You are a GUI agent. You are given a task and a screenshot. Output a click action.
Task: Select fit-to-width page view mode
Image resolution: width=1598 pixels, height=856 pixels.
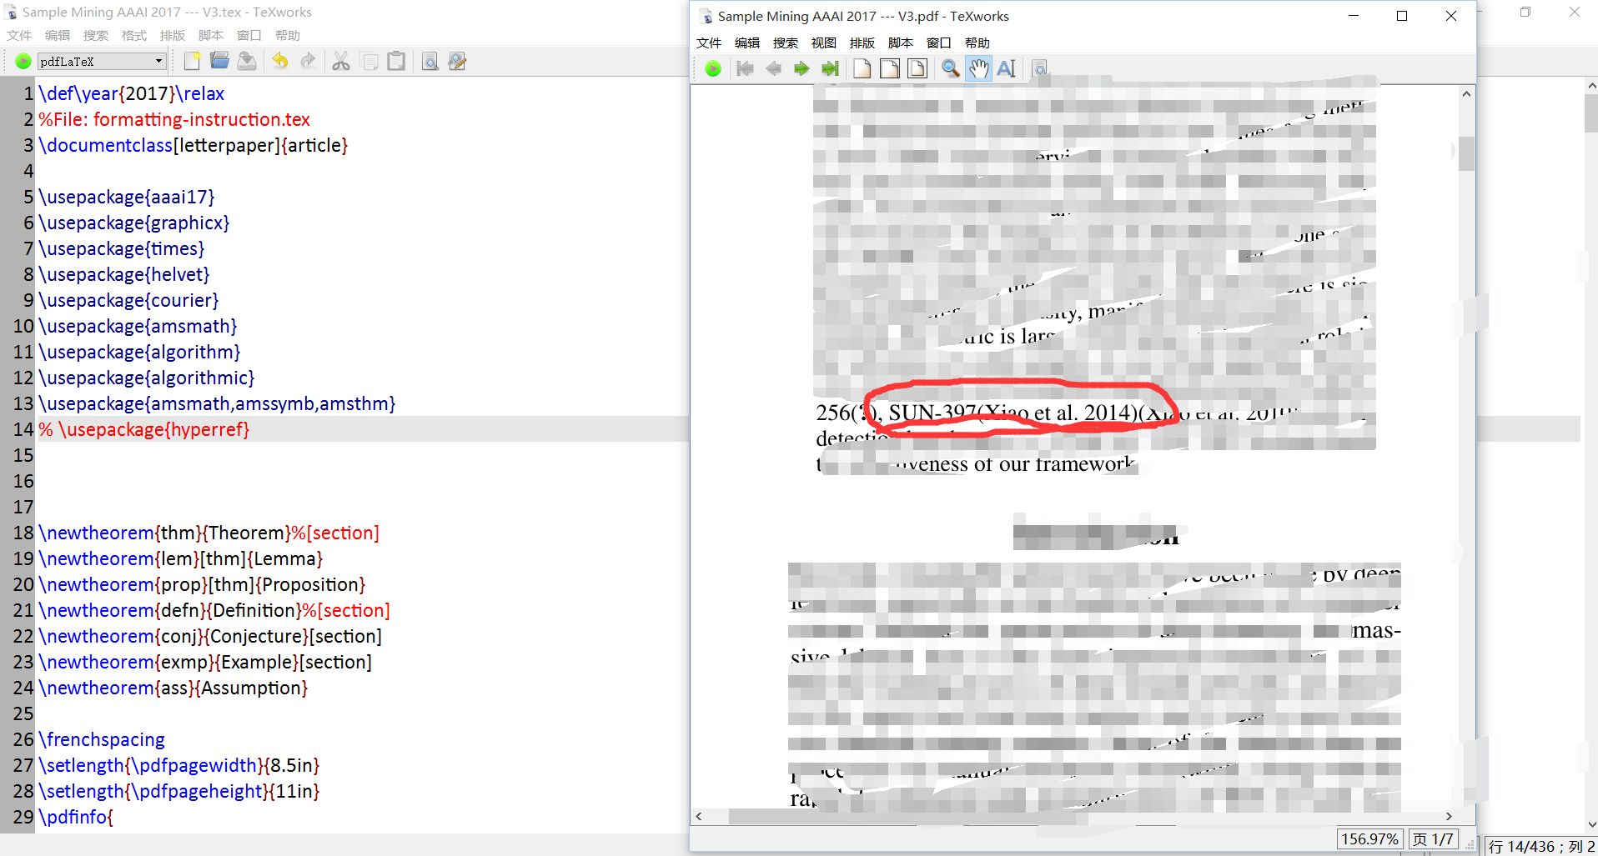coord(889,68)
